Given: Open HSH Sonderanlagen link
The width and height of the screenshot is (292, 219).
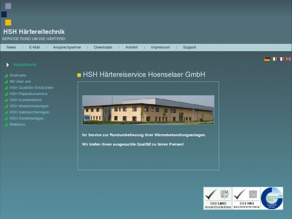Looking at the screenshot, I should [x=27, y=119].
